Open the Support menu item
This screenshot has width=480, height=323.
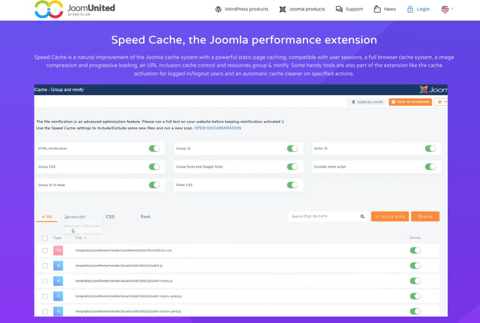coord(349,9)
